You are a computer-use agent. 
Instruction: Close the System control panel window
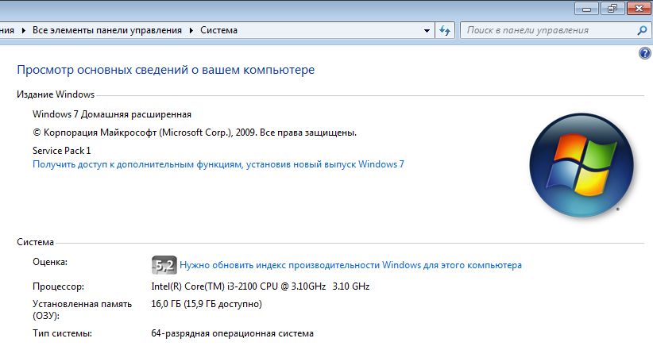point(639,8)
